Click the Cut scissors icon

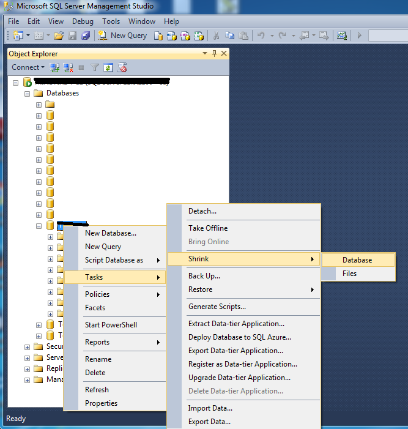[x=216, y=35]
